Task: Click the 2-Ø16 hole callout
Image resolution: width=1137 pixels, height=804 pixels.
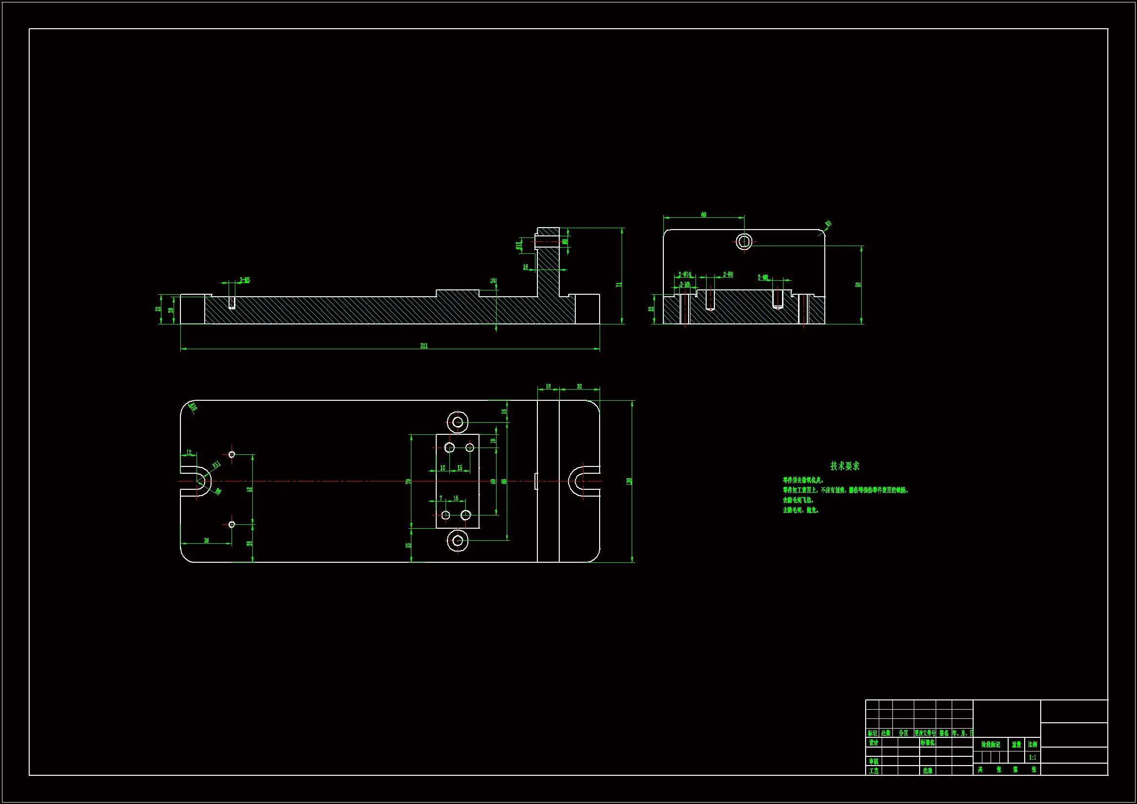Action: pyautogui.click(x=684, y=274)
